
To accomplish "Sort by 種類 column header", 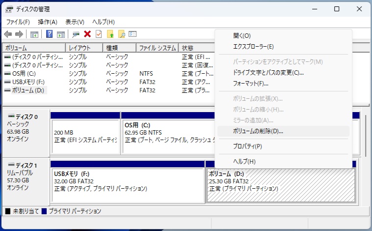I will click(120, 48).
